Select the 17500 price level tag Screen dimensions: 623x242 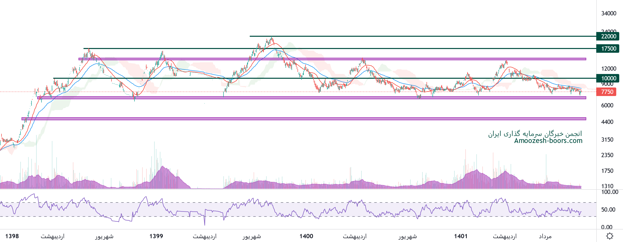tap(608, 48)
